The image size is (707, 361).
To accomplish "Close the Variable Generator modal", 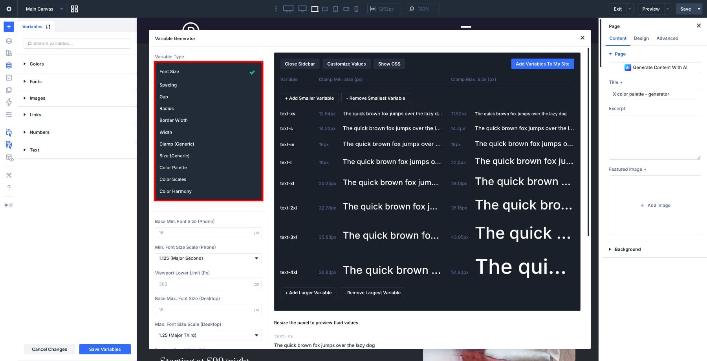I will point(582,38).
